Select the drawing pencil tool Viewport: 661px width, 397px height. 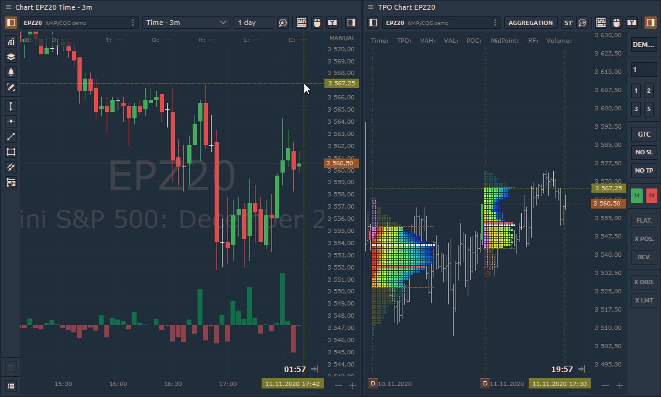click(x=11, y=87)
